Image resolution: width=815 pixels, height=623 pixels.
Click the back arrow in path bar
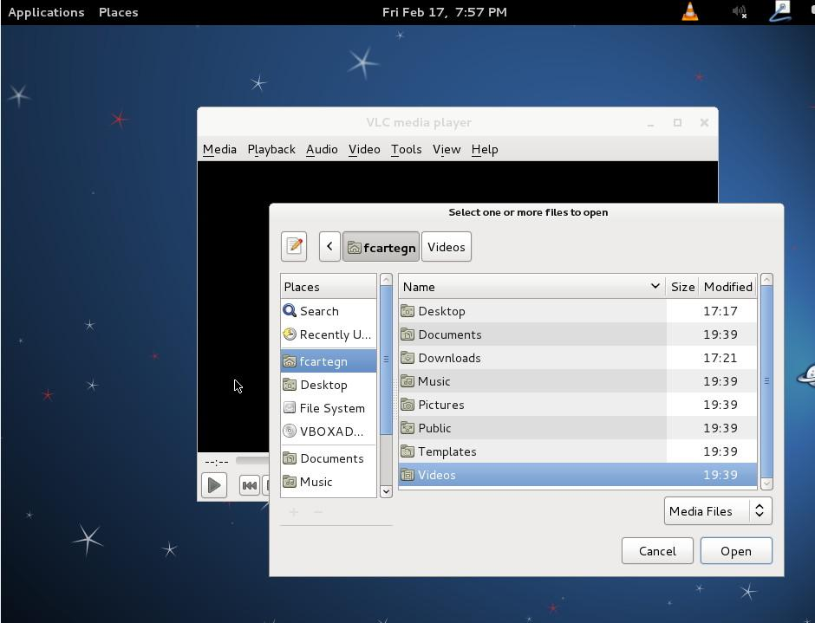pyautogui.click(x=329, y=247)
